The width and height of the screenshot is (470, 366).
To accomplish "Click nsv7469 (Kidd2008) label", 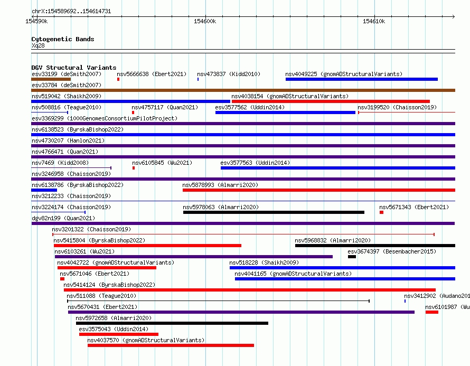I will click(x=60, y=163).
